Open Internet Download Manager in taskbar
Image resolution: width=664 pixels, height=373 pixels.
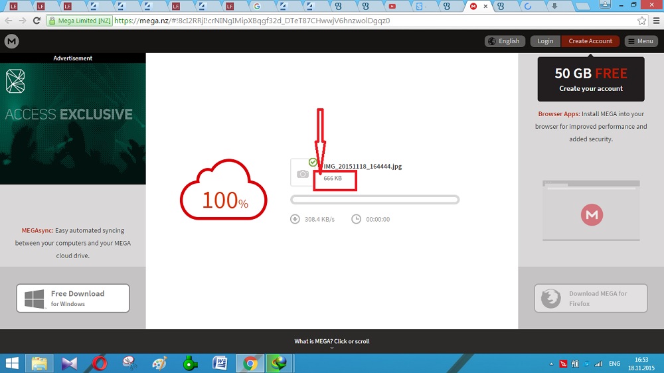tap(279, 363)
